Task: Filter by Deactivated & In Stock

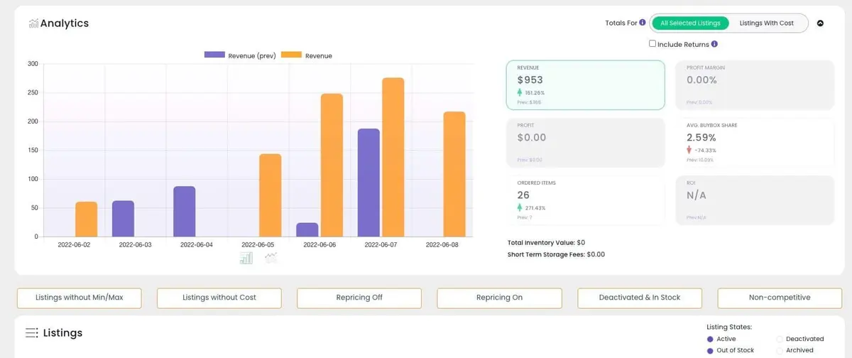Action: (x=640, y=298)
